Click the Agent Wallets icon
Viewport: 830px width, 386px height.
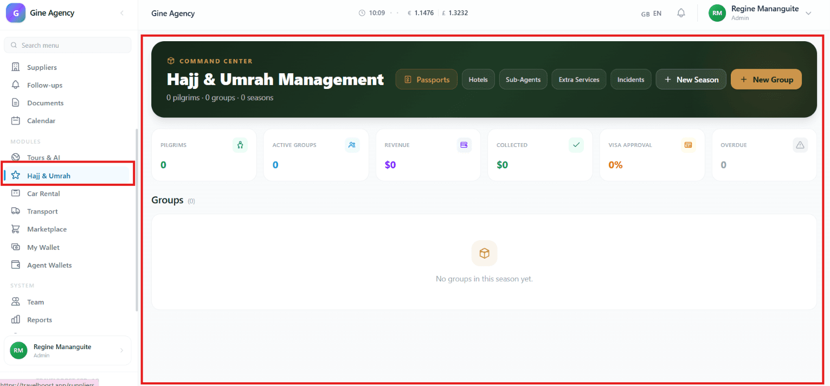click(16, 265)
